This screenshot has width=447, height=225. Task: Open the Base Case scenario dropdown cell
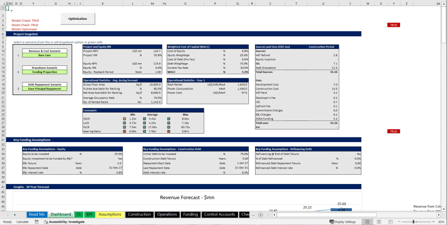(x=45, y=55)
